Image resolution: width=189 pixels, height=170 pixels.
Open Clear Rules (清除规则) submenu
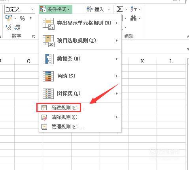(x=80, y=117)
